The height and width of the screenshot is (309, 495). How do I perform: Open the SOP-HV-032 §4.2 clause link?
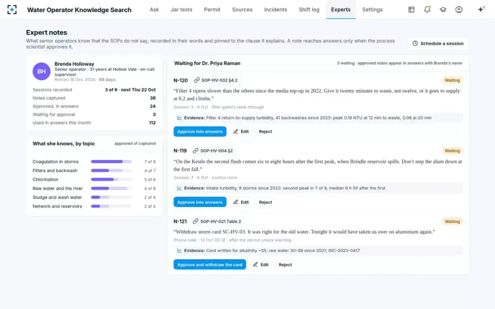pyautogui.click(x=215, y=80)
